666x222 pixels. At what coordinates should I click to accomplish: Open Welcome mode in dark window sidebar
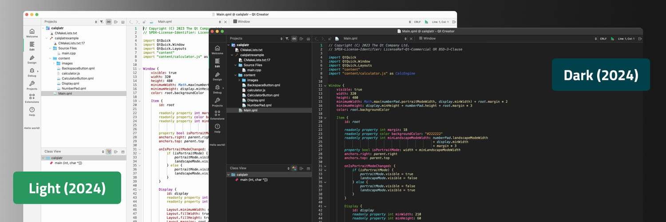coord(217,50)
